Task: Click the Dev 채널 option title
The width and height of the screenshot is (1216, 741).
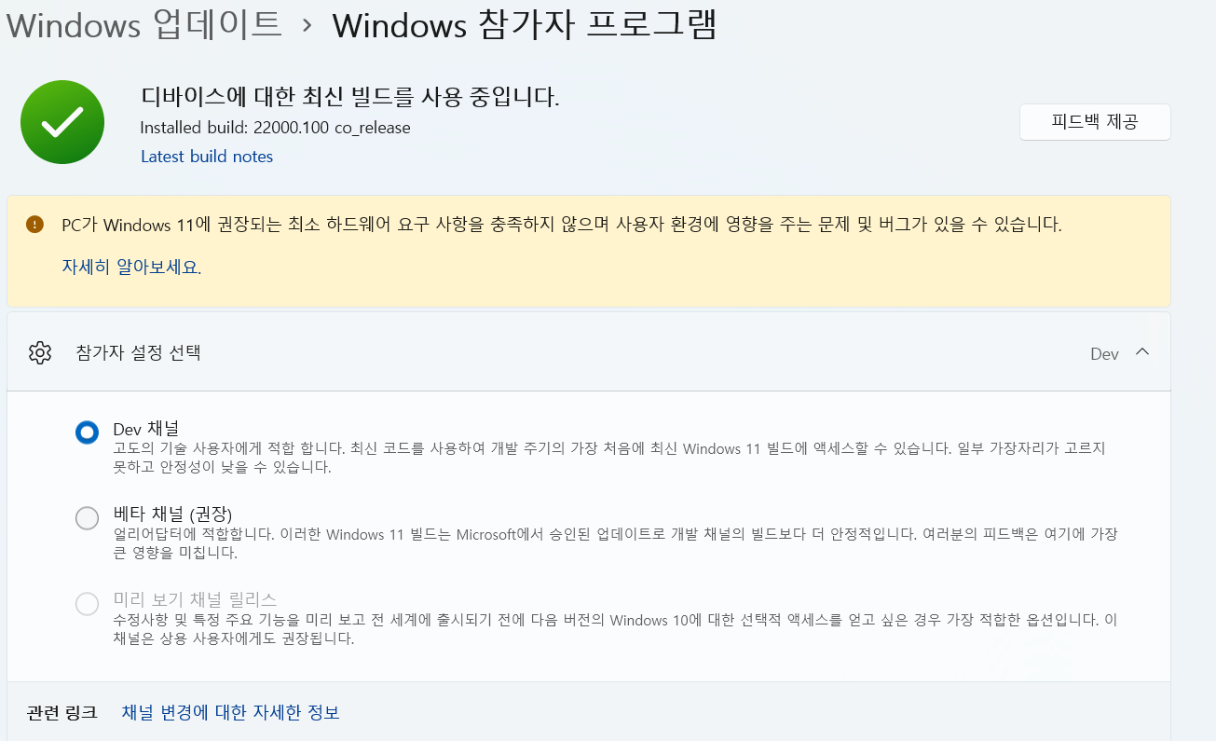Action: [x=145, y=429]
